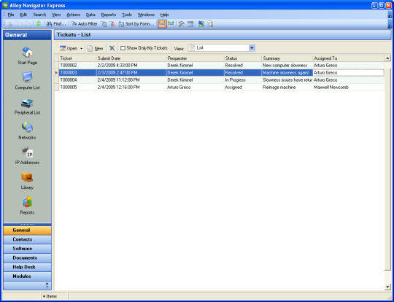Sort by the Status column header
394x302 pixels.
[x=243, y=58]
